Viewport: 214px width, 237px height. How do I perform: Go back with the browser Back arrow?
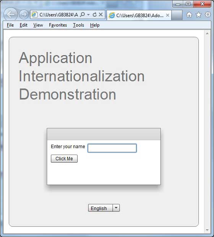(11, 15)
